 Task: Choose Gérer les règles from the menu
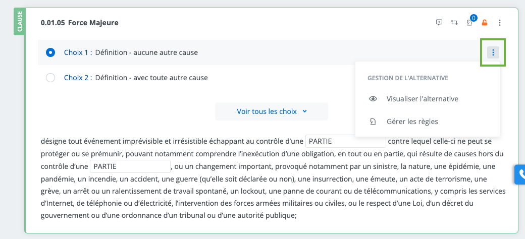tap(412, 122)
